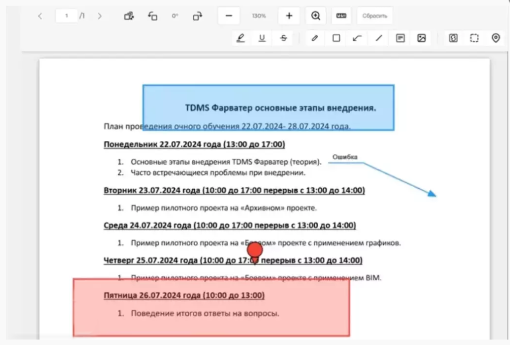Zoom out with the minus button

coord(229,16)
